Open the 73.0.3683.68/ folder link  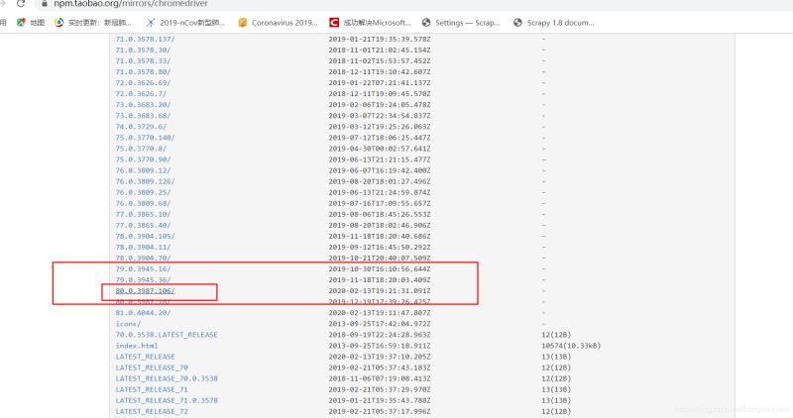click(x=143, y=116)
